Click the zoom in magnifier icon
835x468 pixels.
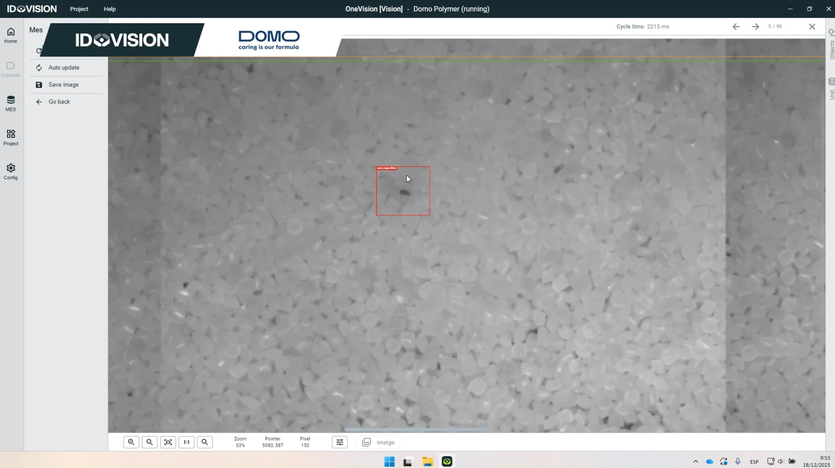(131, 442)
